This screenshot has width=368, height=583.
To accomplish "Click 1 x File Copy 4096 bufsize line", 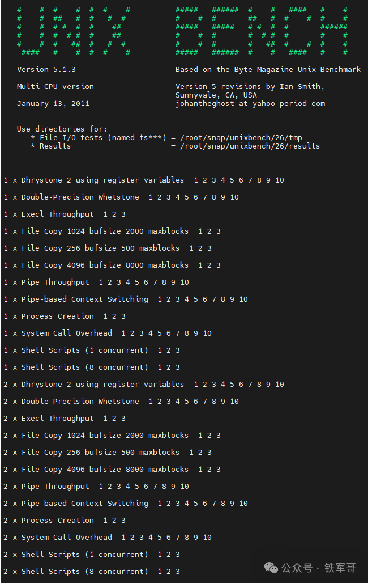I will click(112, 265).
